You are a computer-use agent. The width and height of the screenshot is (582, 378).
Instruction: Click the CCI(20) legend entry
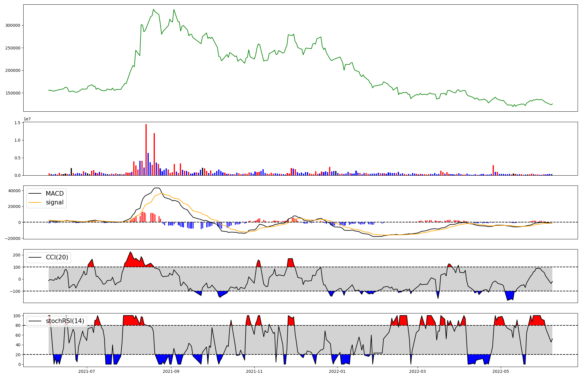pyautogui.click(x=57, y=257)
